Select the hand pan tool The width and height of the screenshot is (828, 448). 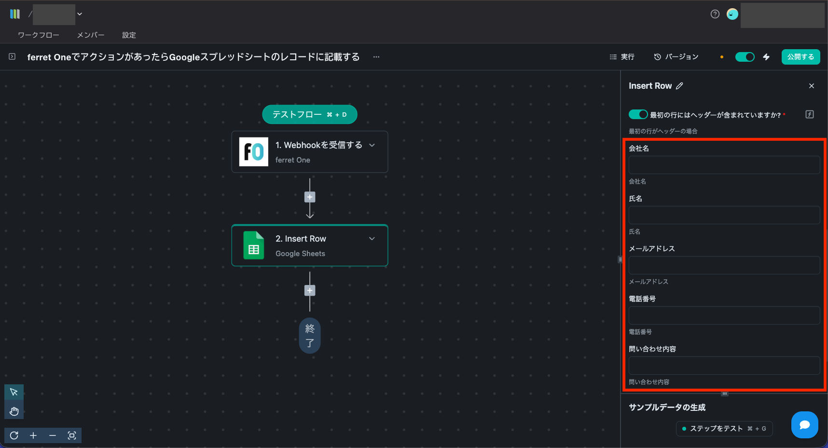pos(14,411)
